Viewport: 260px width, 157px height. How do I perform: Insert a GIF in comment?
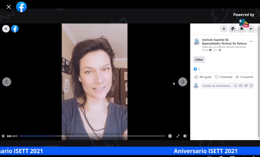(246, 86)
